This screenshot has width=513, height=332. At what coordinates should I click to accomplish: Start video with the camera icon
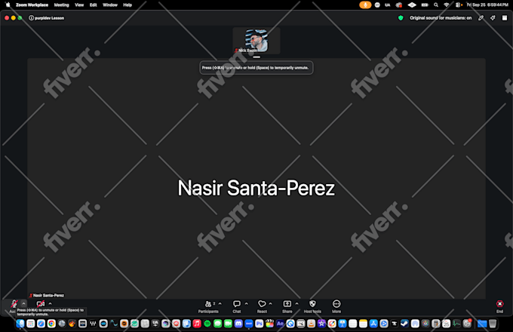[x=41, y=304]
